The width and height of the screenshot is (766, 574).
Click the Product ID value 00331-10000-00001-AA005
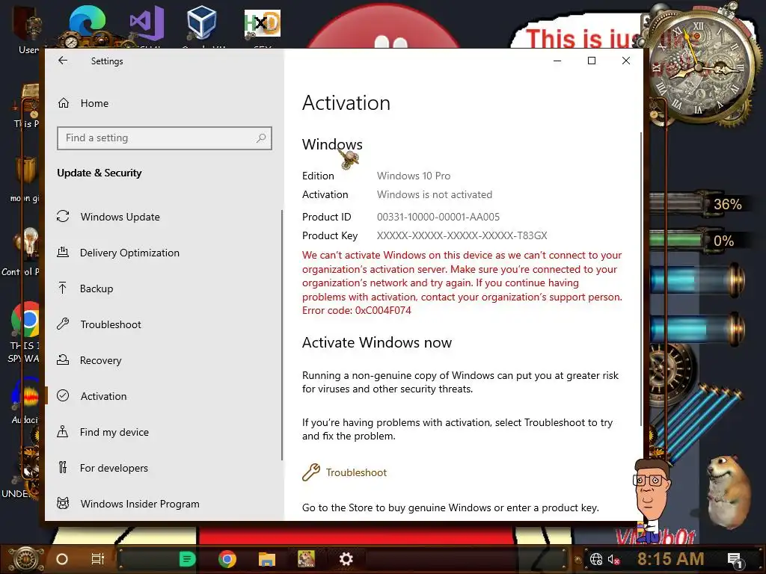[x=438, y=217]
